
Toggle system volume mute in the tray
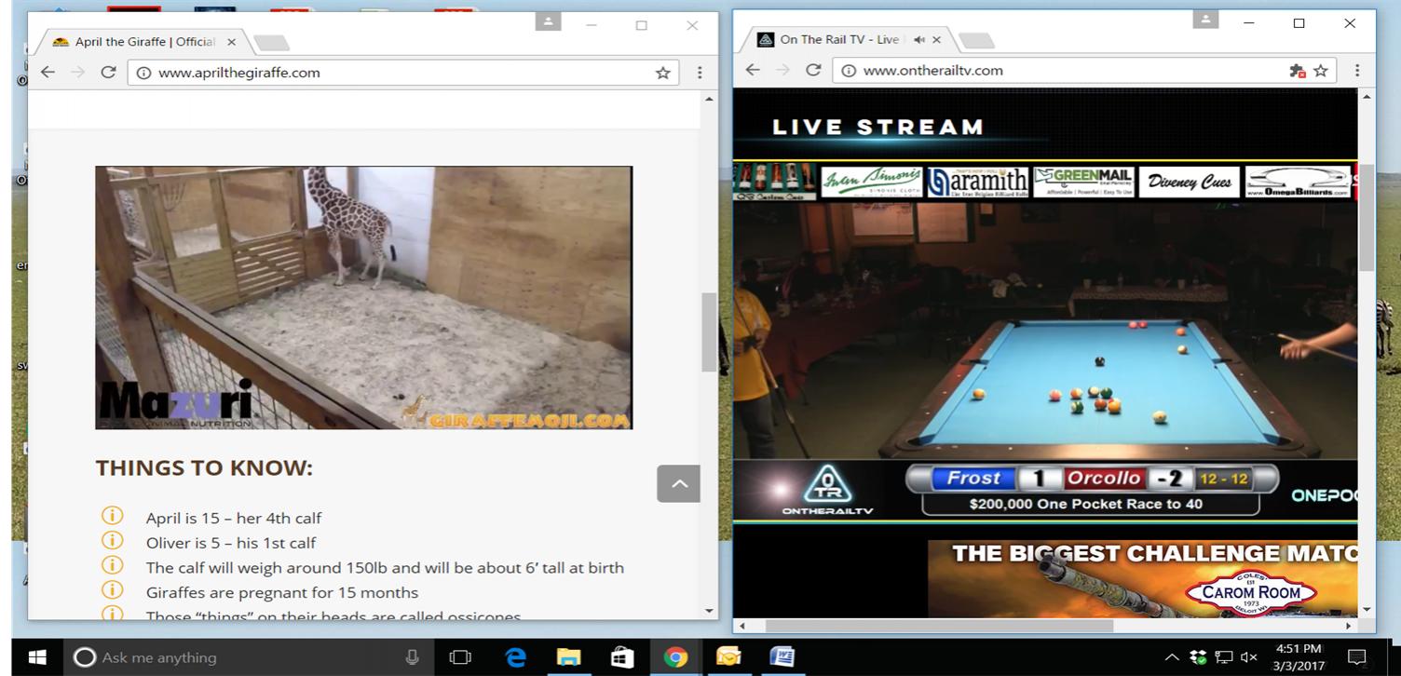point(1249,657)
